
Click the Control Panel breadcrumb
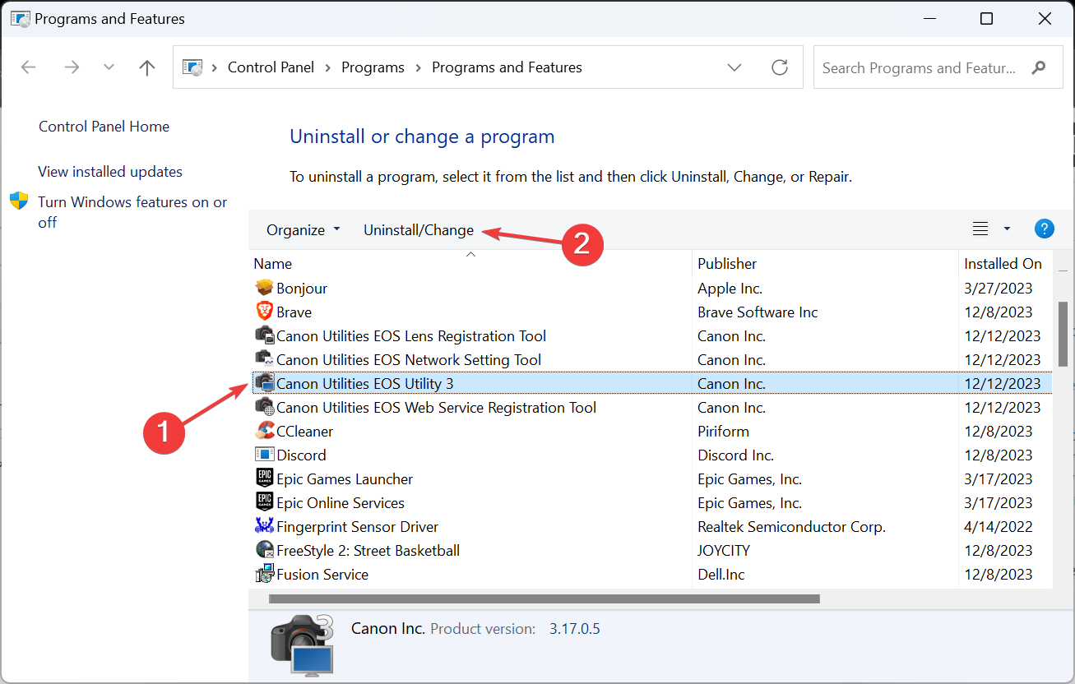click(x=271, y=67)
